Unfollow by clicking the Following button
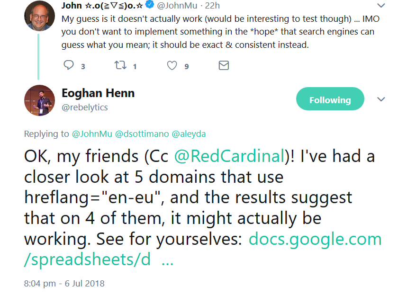 pos(330,99)
